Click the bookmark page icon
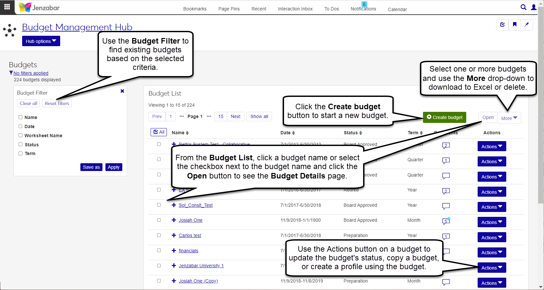 pos(514,25)
